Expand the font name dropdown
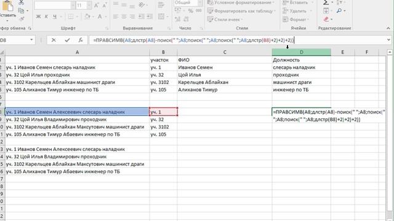Screen dimensions: 394x221 pyautogui.click(x=73, y=6)
